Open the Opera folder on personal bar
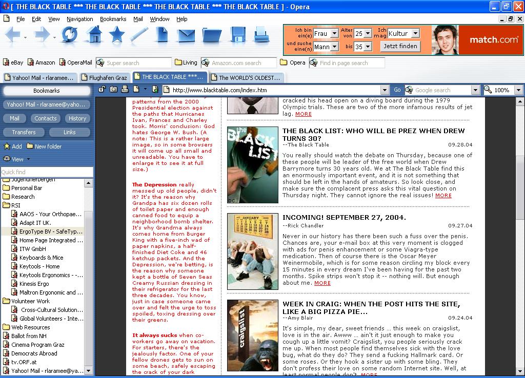The width and height of the screenshot is (525, 378). pyautogui.click(x=293, y=62)
